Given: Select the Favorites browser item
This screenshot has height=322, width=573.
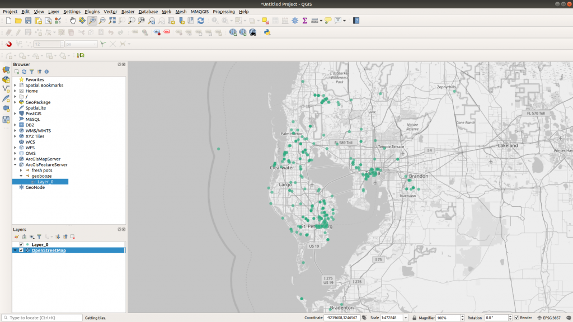Looking at the screenshot, I should pos(35,79).
